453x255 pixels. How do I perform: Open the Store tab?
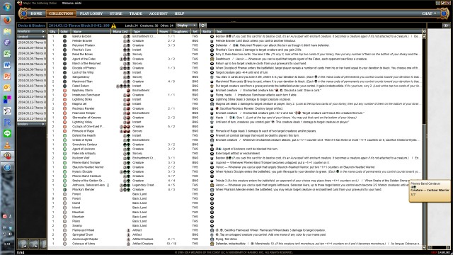click(x=116, y=13)
